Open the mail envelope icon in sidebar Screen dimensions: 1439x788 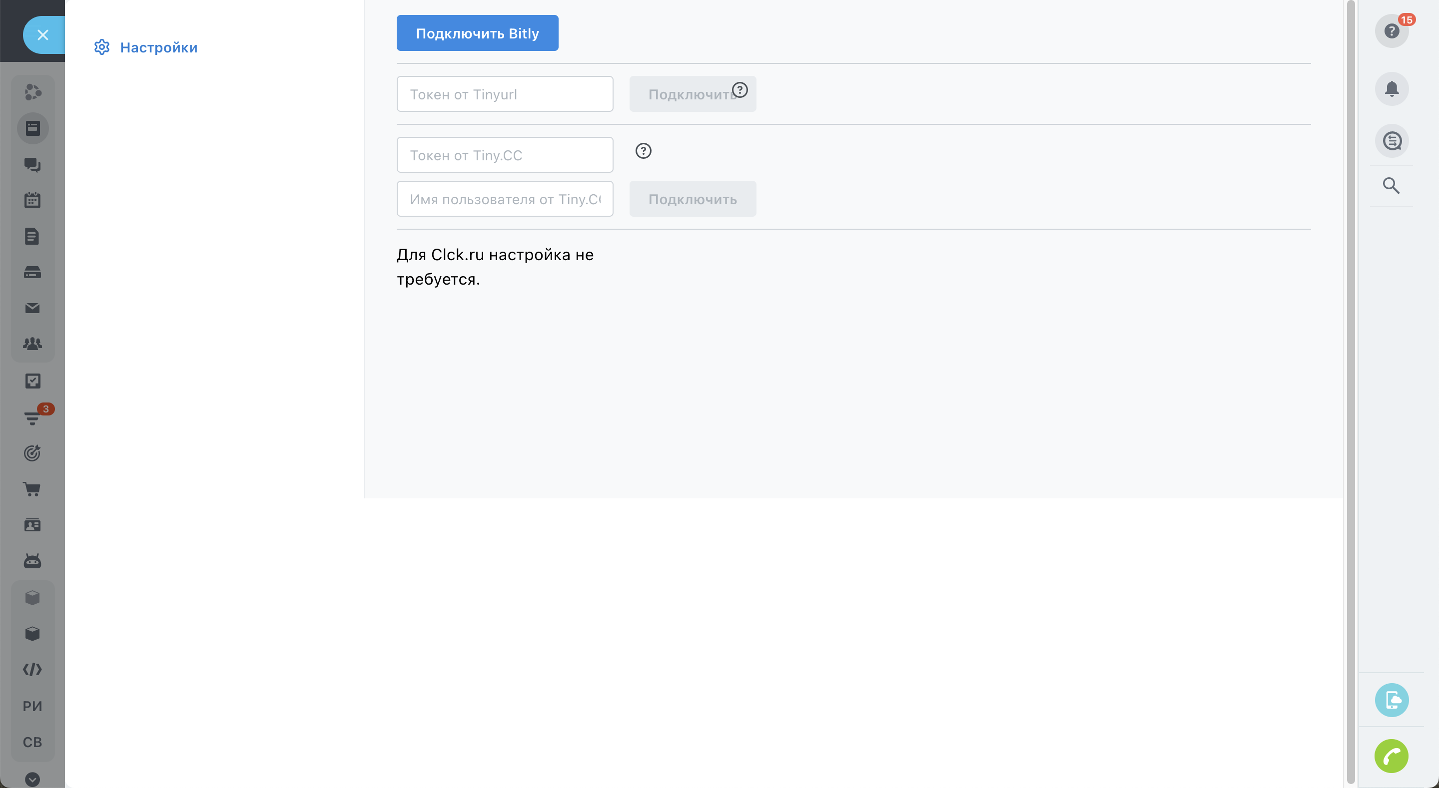point(32,308)
